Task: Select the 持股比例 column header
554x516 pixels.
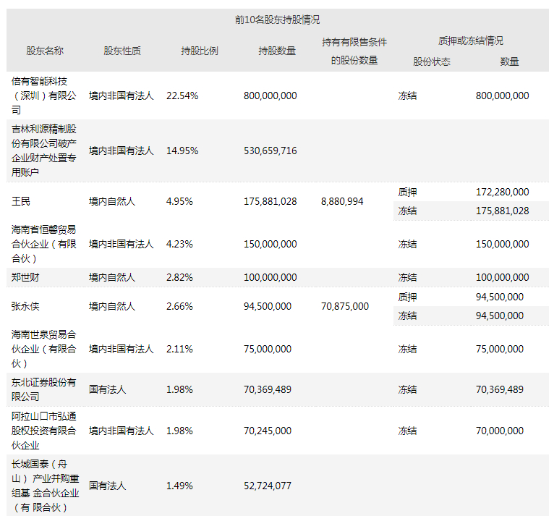Action: 200,51
